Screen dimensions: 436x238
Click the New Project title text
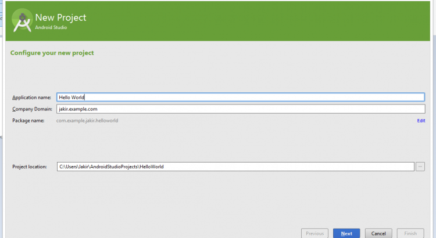tap(60, 17)
